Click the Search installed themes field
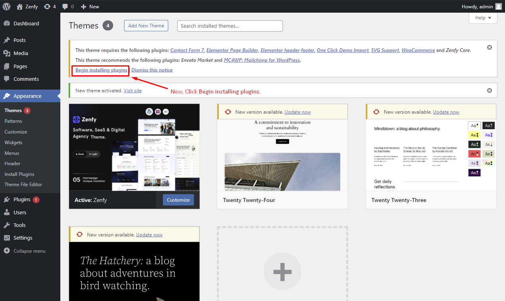Screen dimensions: 505x301 (230, 26)
